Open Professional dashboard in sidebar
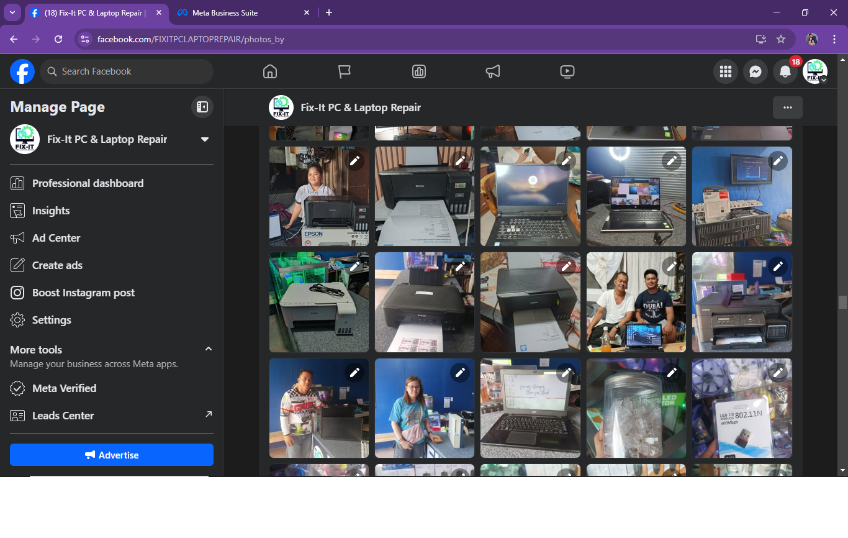 point(88,183)
